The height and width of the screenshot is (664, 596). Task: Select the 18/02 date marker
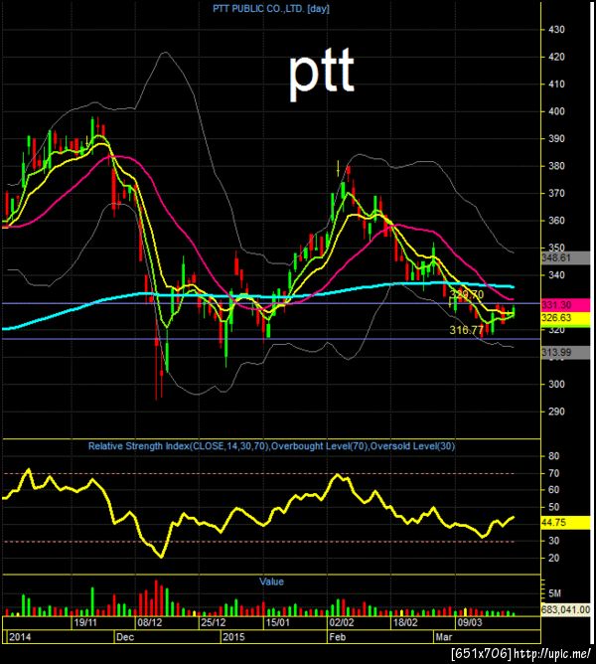pos(405,622)
